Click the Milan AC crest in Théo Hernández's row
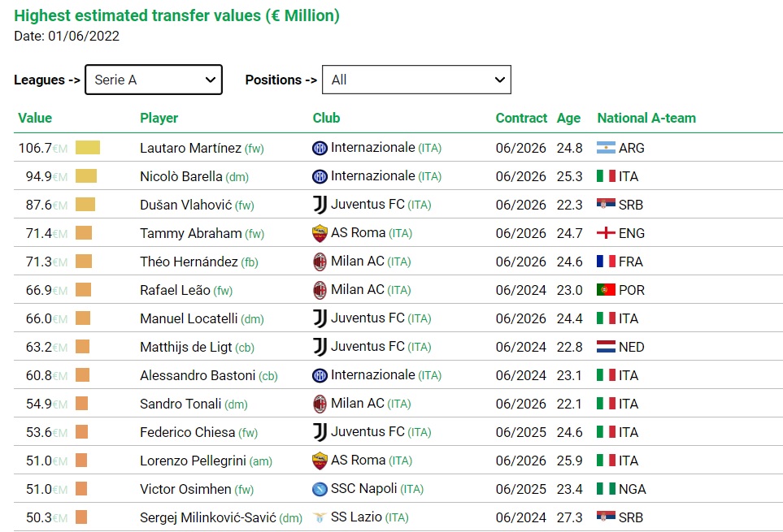 [320, 262]
